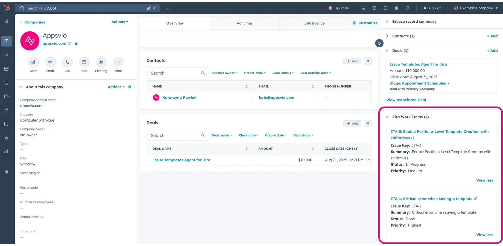Switch to the Overview tab
The width and height of the screenshot is (503, 246).
click(x=175, y=23)
